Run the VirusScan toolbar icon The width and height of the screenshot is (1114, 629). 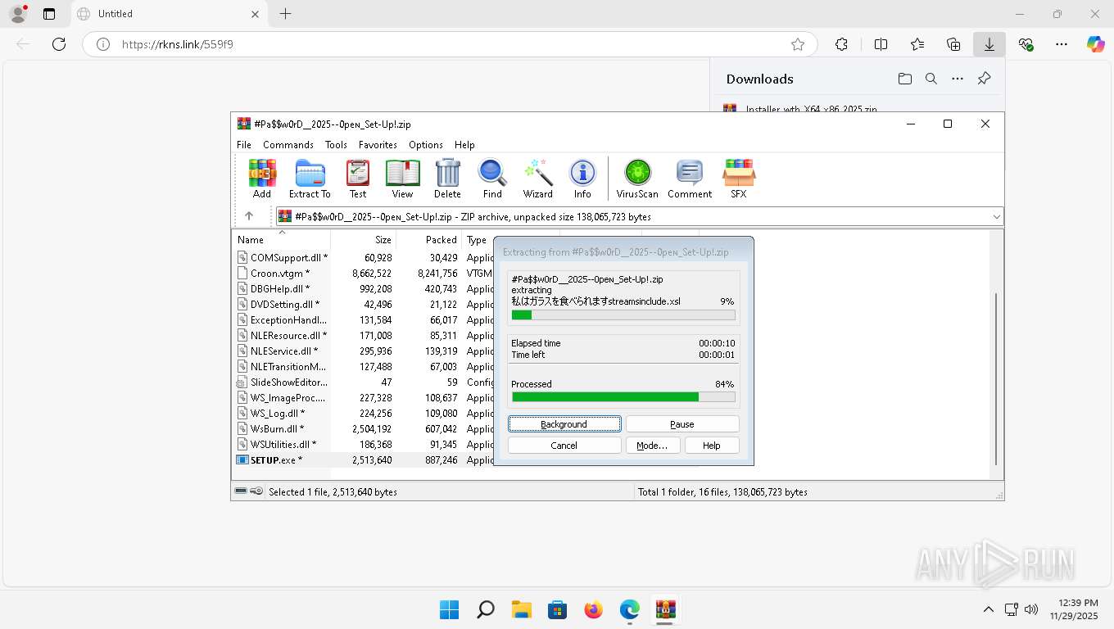tap(637, 179)
